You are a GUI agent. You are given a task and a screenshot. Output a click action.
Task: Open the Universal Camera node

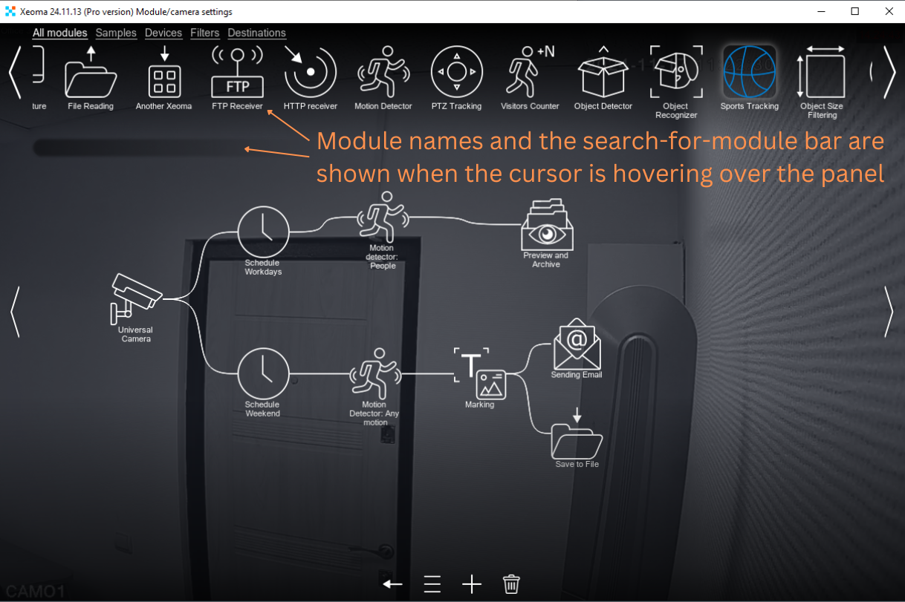pyautogui.click(x=136, y=298)
